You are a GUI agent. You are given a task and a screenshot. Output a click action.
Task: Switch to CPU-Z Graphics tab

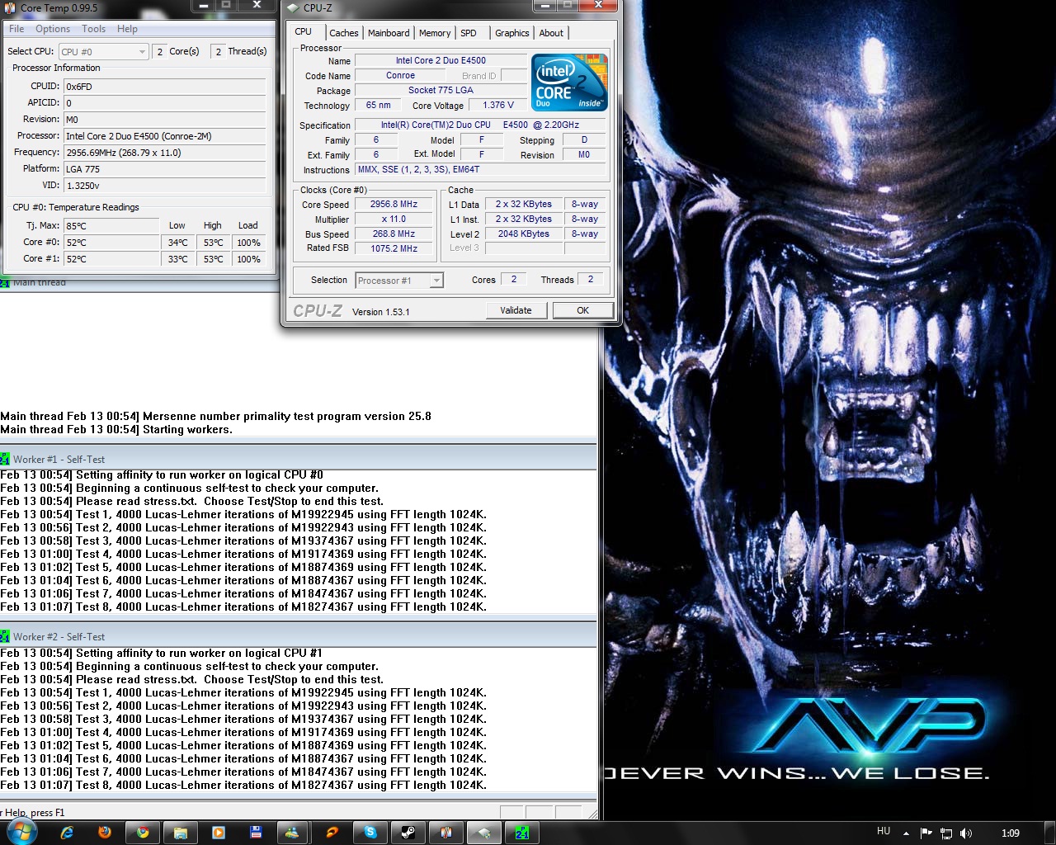coord(512,33)
